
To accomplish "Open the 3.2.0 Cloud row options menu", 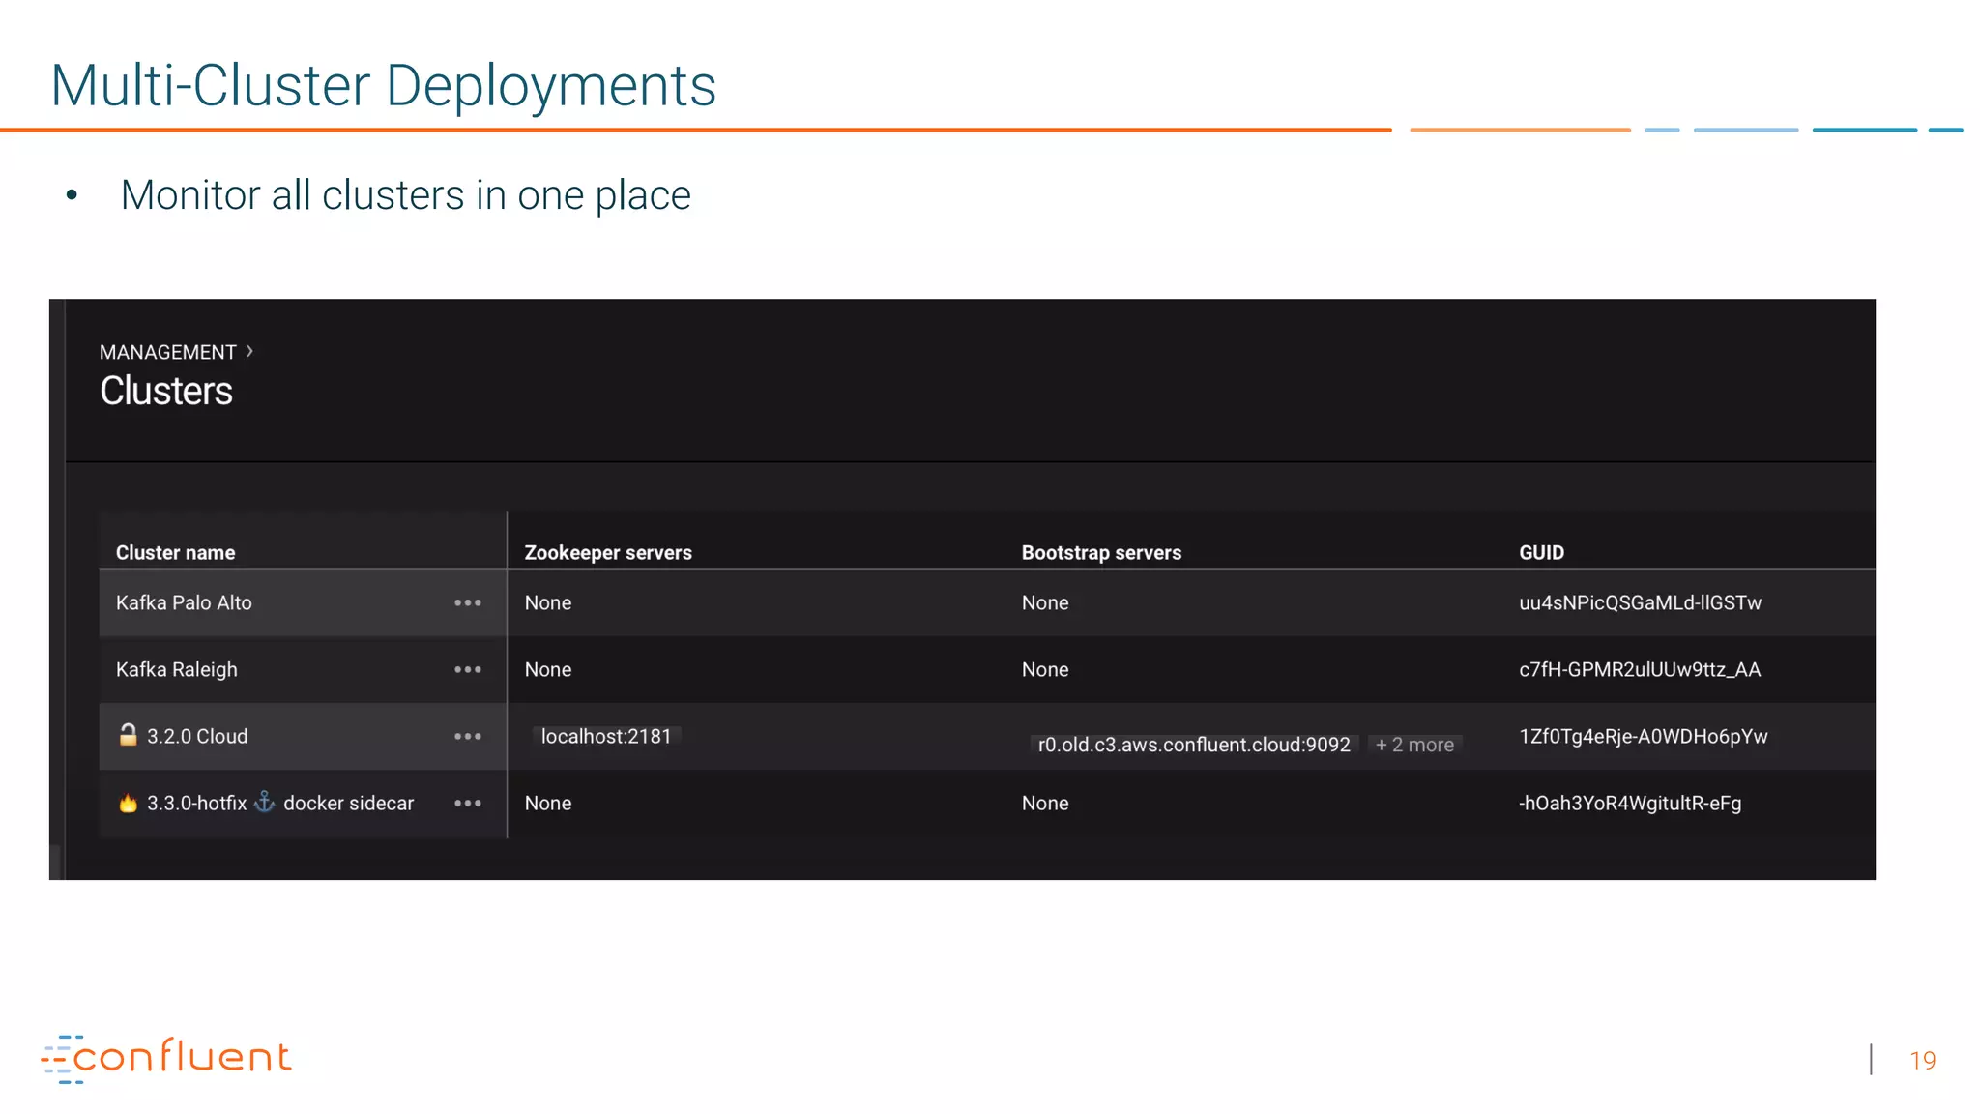I will (468, 736).
